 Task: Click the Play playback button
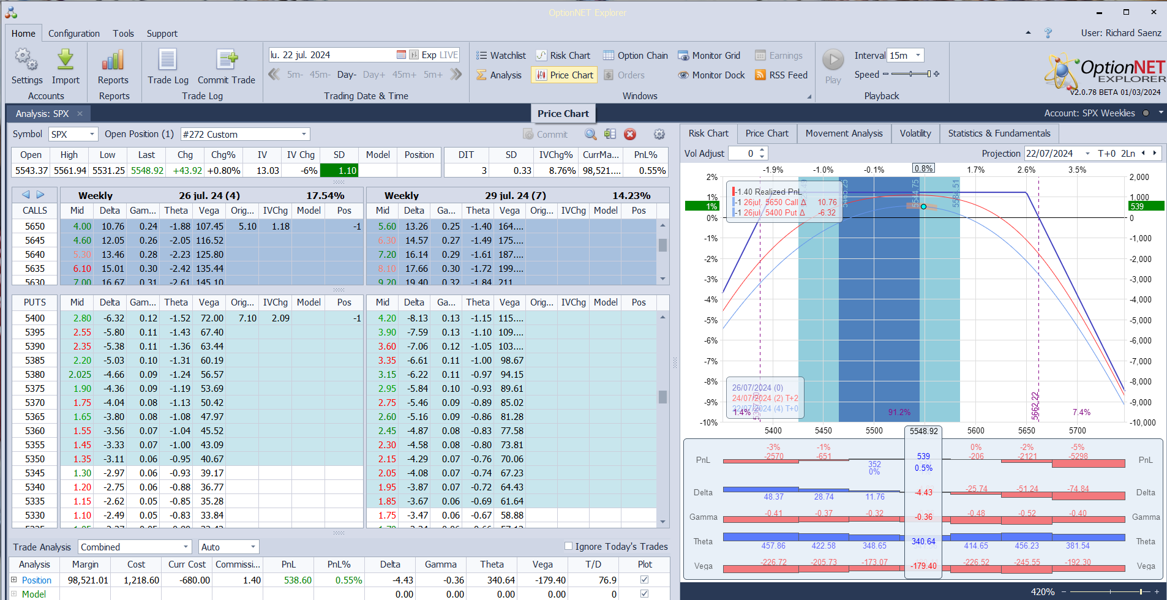click(x=833, y=66)
